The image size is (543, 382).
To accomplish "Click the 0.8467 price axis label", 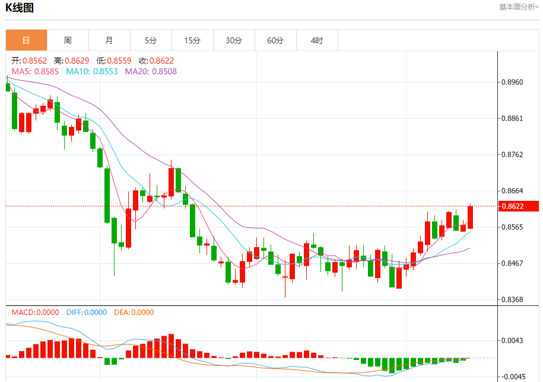I will coord(512,263).
